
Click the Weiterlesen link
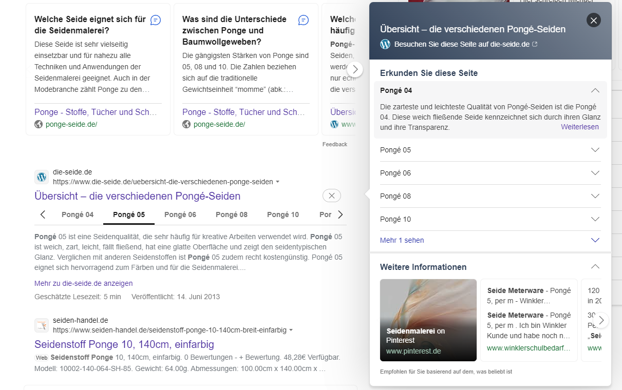pyautogui.click(x=579, y=127)
